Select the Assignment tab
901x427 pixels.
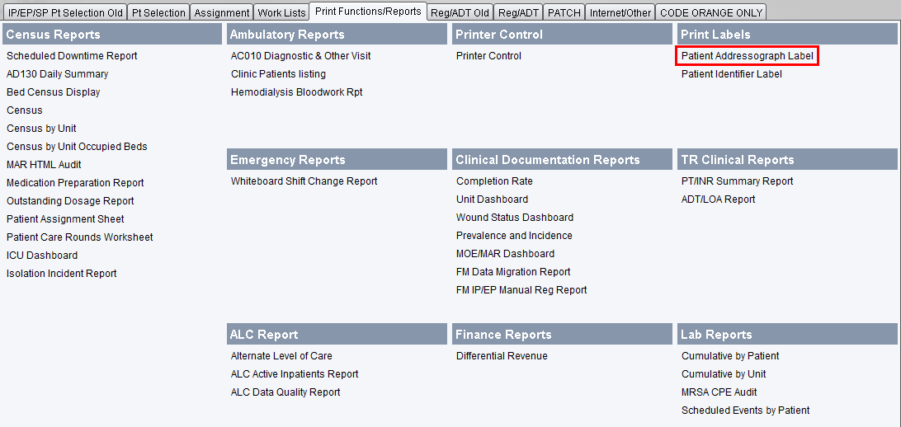[x=222, y=12]
